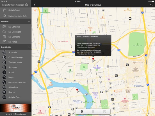
Task: Open Attendees people icon
Action: [x=4, y=87]
